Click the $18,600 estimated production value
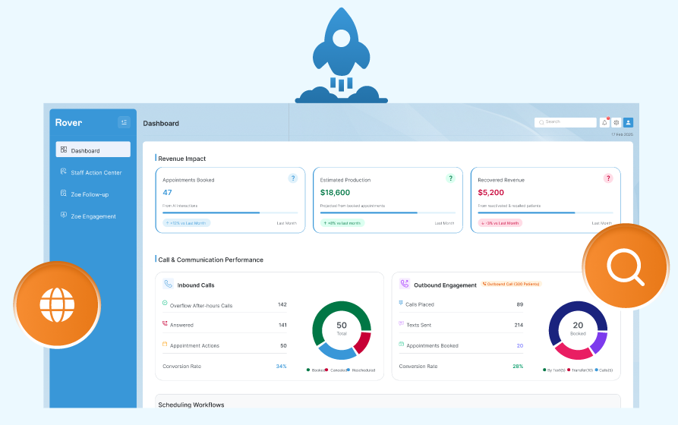This screenshot has height=425, width=678. [335, 193]
